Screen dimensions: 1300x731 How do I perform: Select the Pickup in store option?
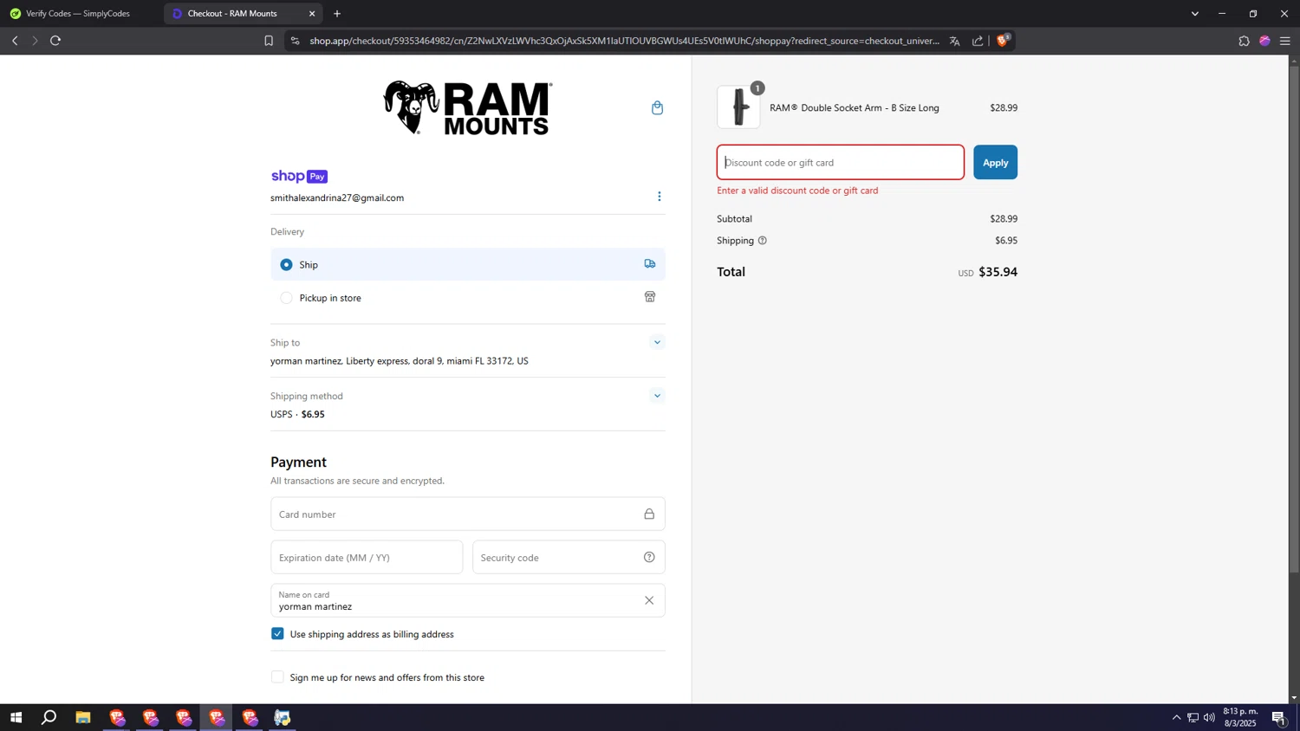coord(468,298)
